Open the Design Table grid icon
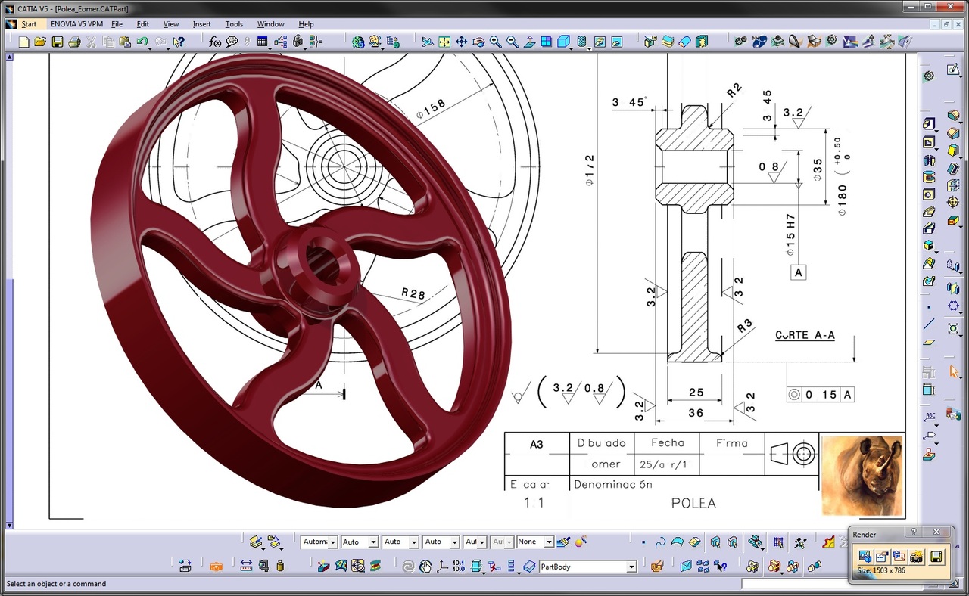Screen dimensions: 969x596 [x=263, y=42]
